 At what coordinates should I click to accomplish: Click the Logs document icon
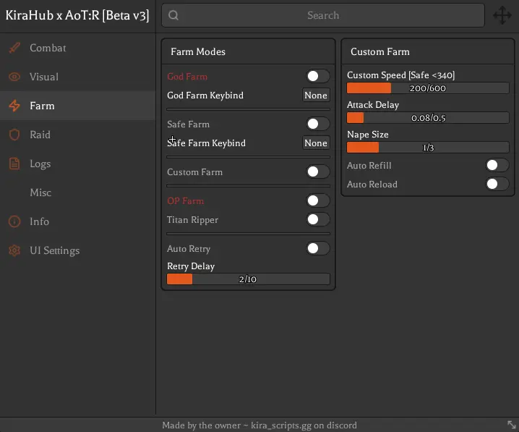point(14,164)
